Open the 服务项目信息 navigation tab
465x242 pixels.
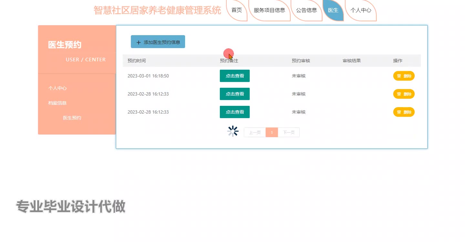269,10
